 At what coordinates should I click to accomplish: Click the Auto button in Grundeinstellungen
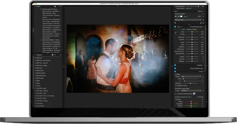pyautogui.click(x=179, y=27)
